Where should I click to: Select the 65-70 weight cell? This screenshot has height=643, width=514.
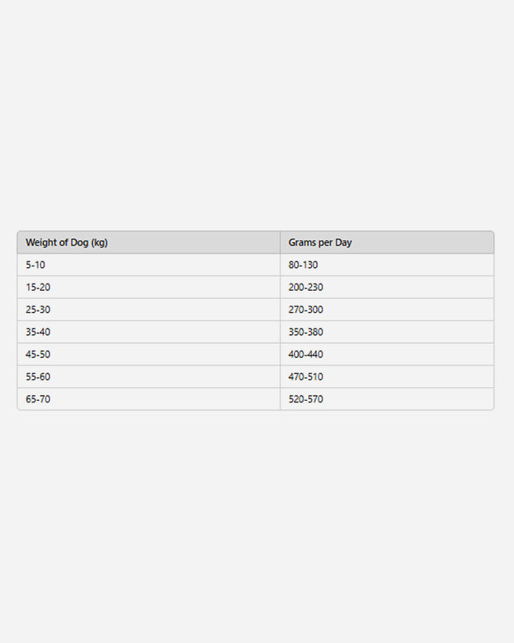click(x=38, y=399)
